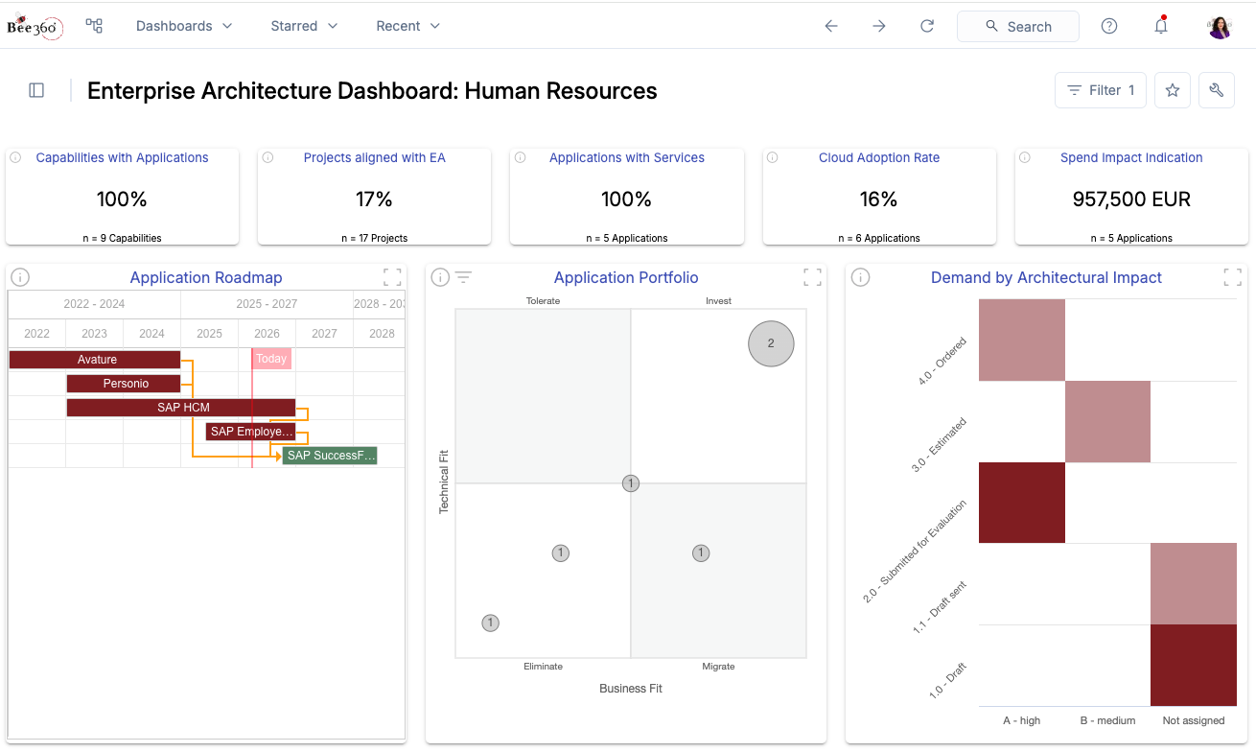Image resolution: width=1256 pixels, height=752 pixels.
Task: Open Application Portfolio filter lines icon
Action: pos(463,277)
